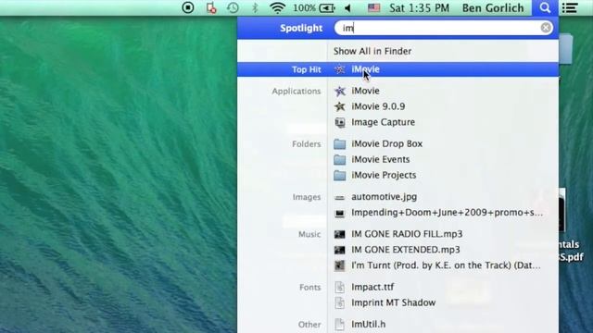
Task: Click the Sat 1:35 PM clock
Action: click(x=420, y=8)
